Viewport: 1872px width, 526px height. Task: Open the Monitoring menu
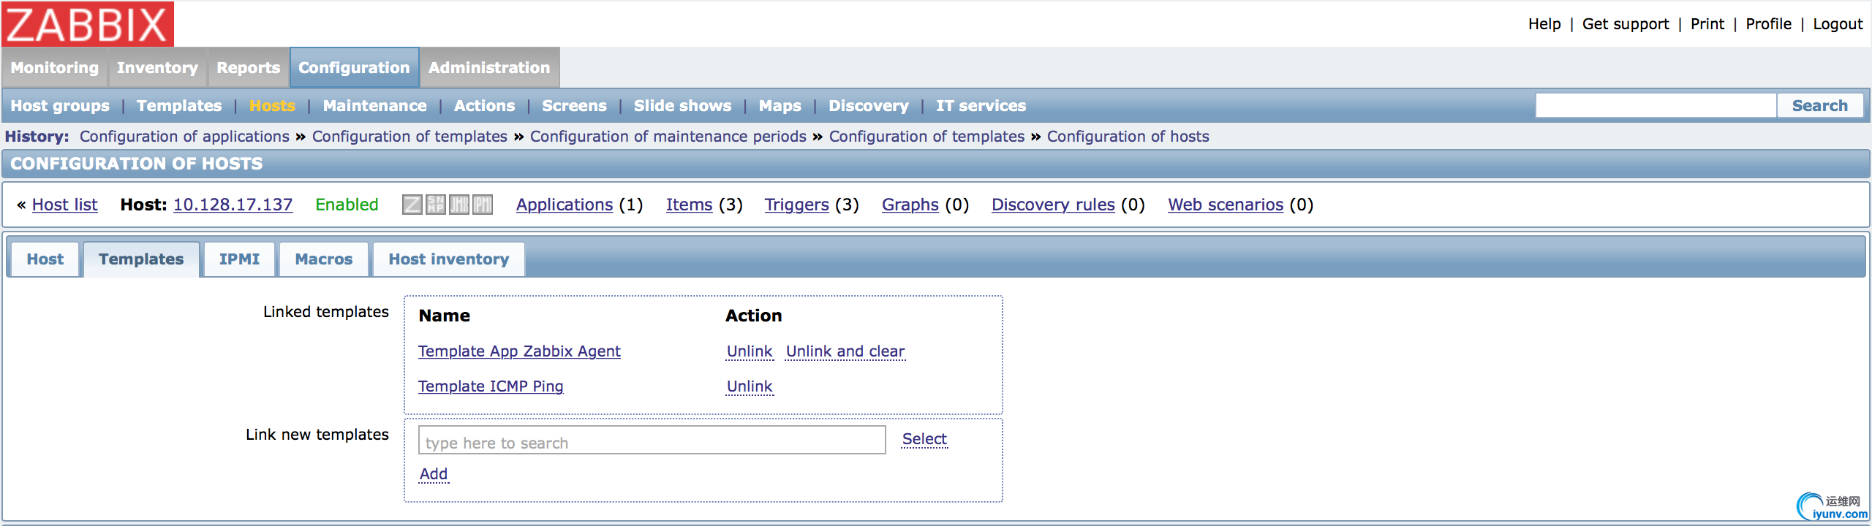tap(55, 67)
